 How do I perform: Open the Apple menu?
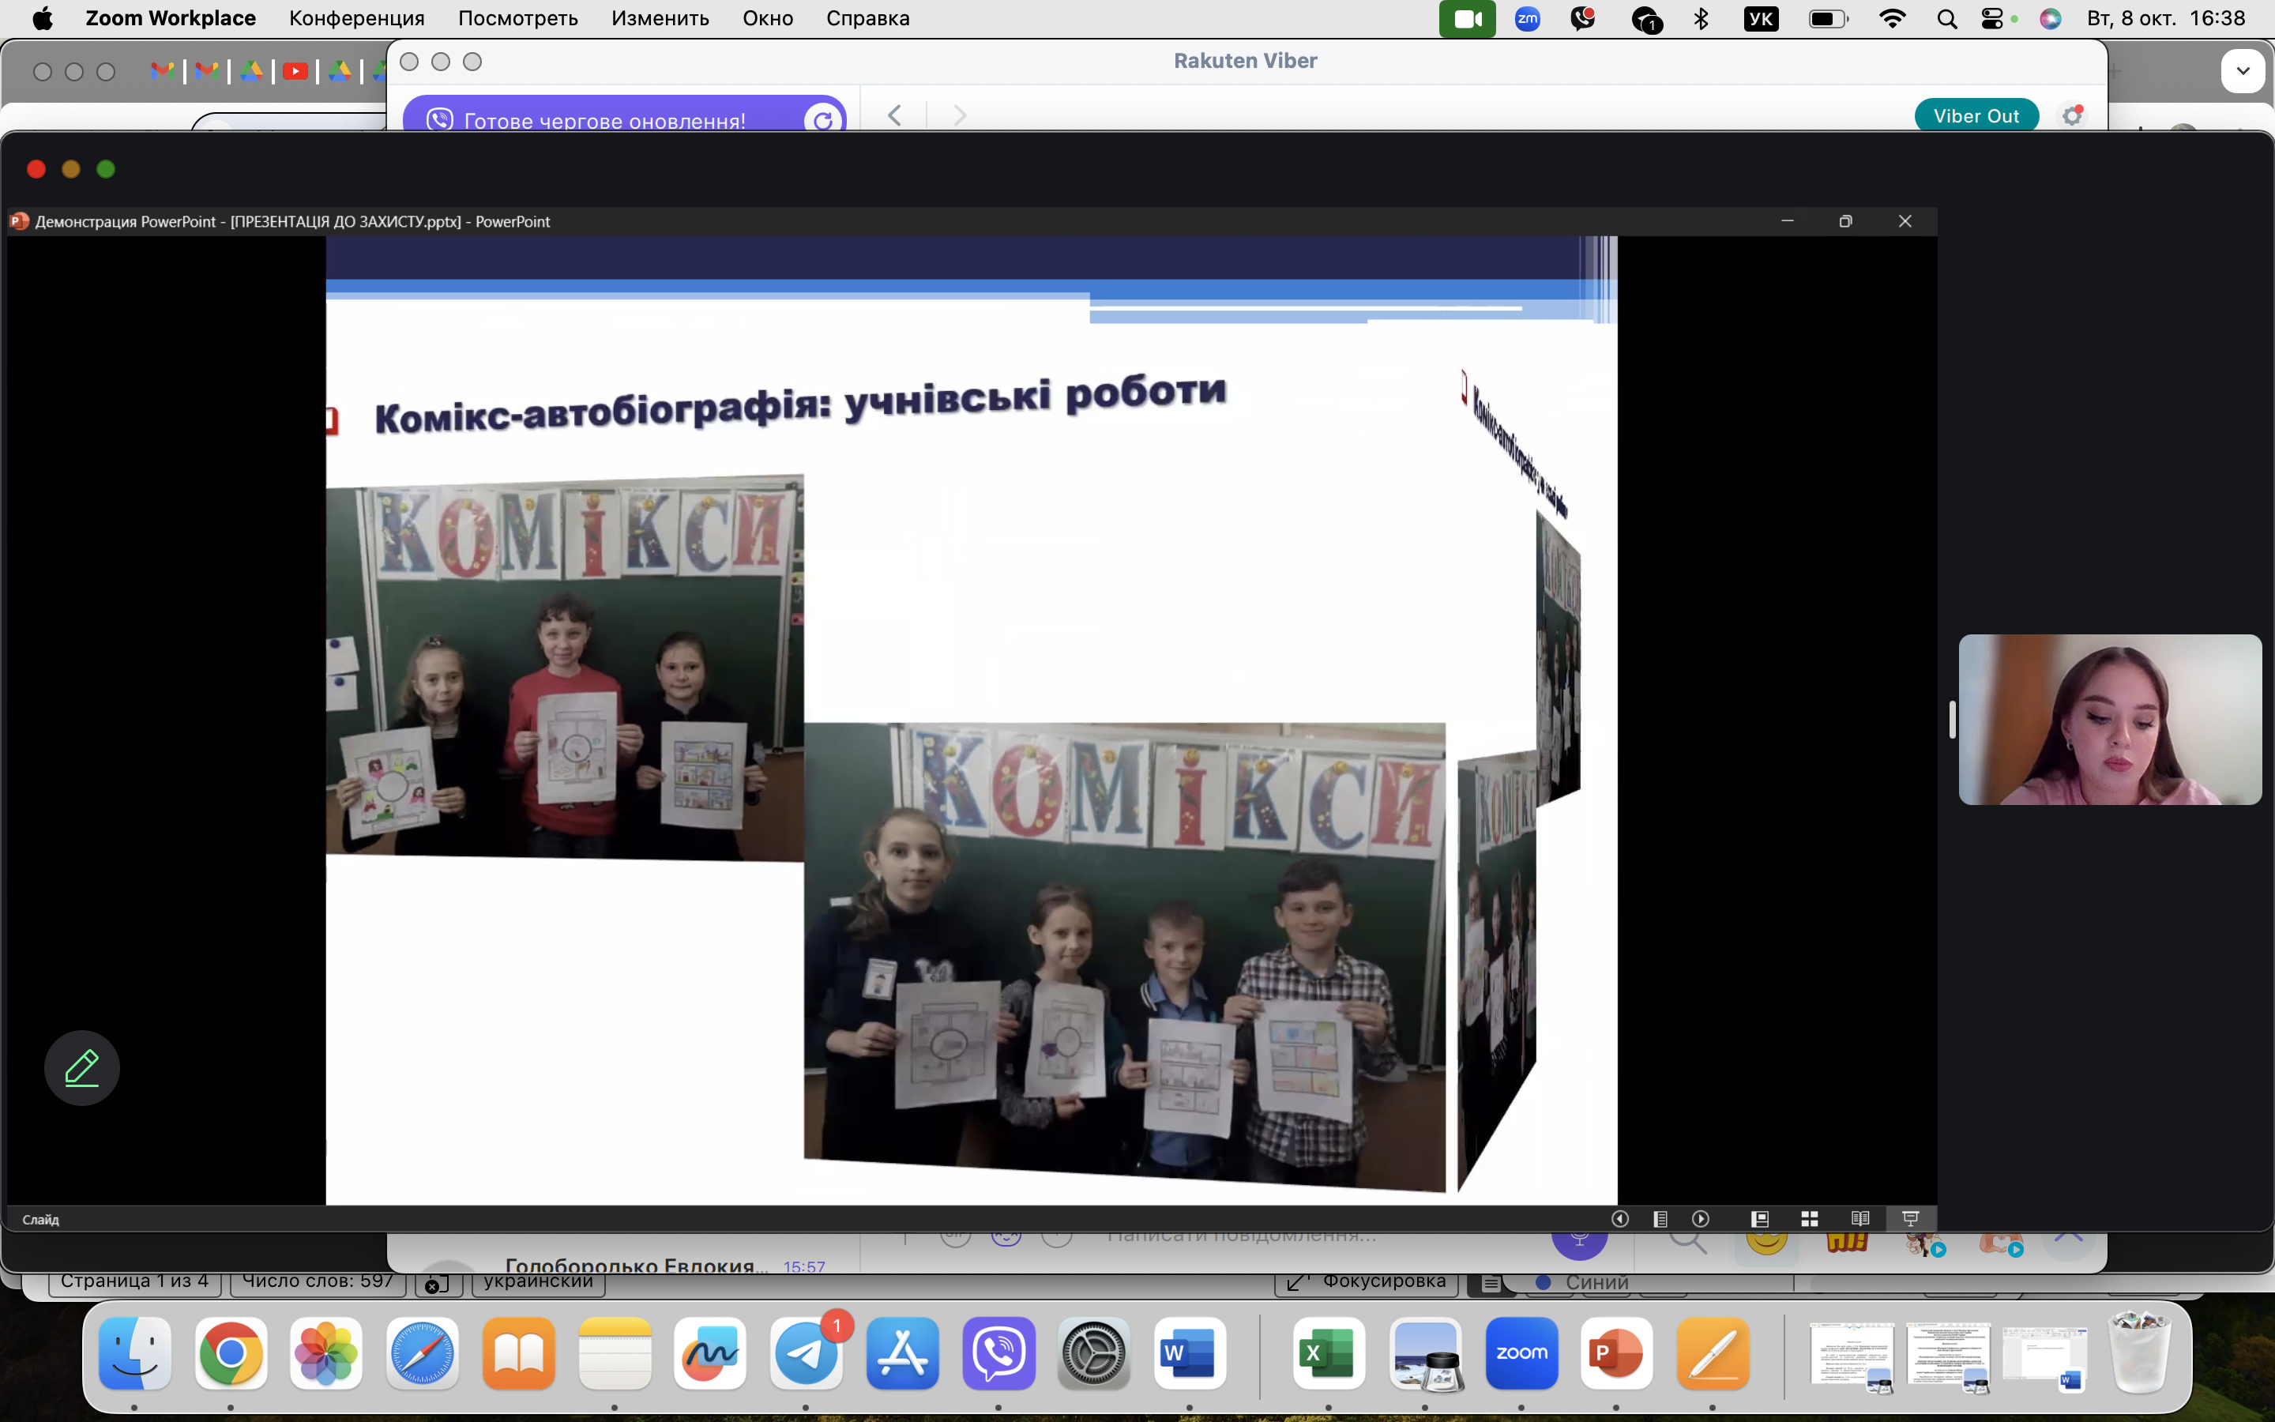click(x=43, y=19)
